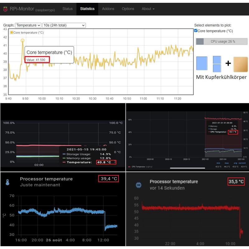Click the yellow Core temperature legend square
Image resolution: width=249 pixels, height=249 pixels.
pyautogui.click(x=12, y=32)
